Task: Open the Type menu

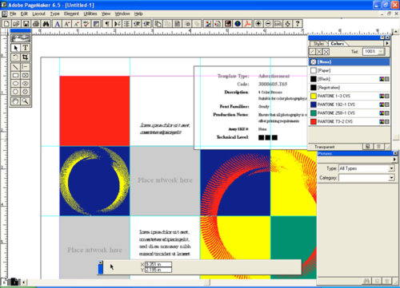Action: [x=55, y=14]
